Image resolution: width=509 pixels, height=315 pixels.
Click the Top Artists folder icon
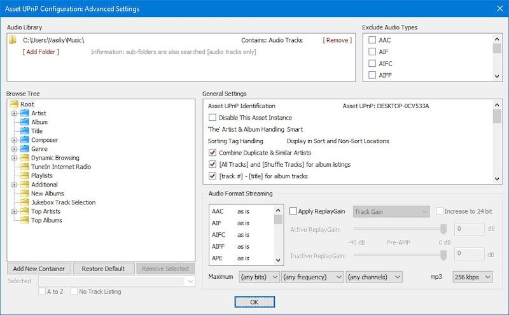click(25, 211)
